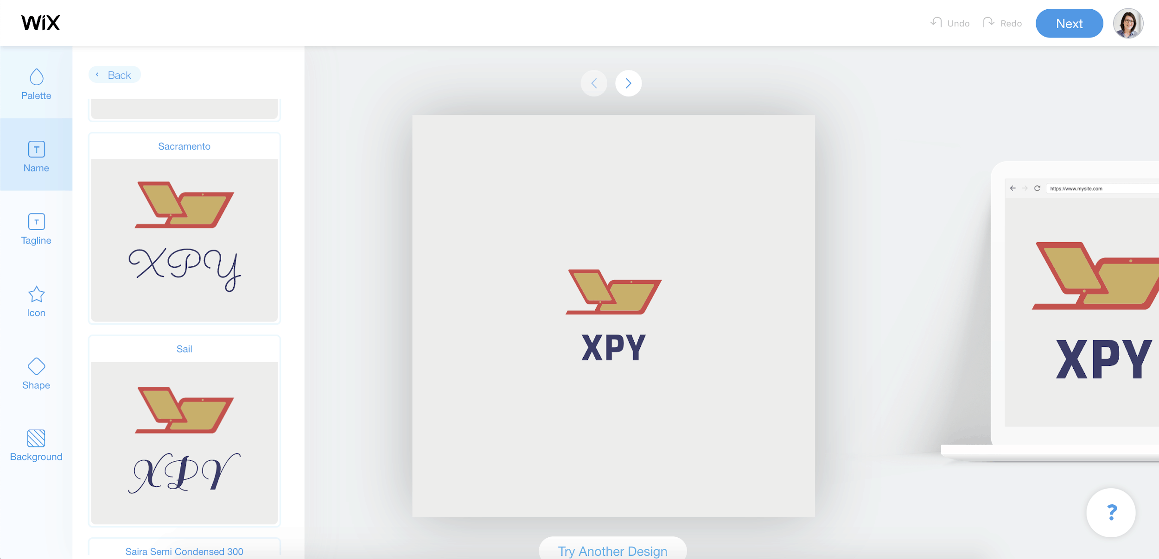Navigate to next logo design
The image size is (1159, 559).
tap(629, 83)
